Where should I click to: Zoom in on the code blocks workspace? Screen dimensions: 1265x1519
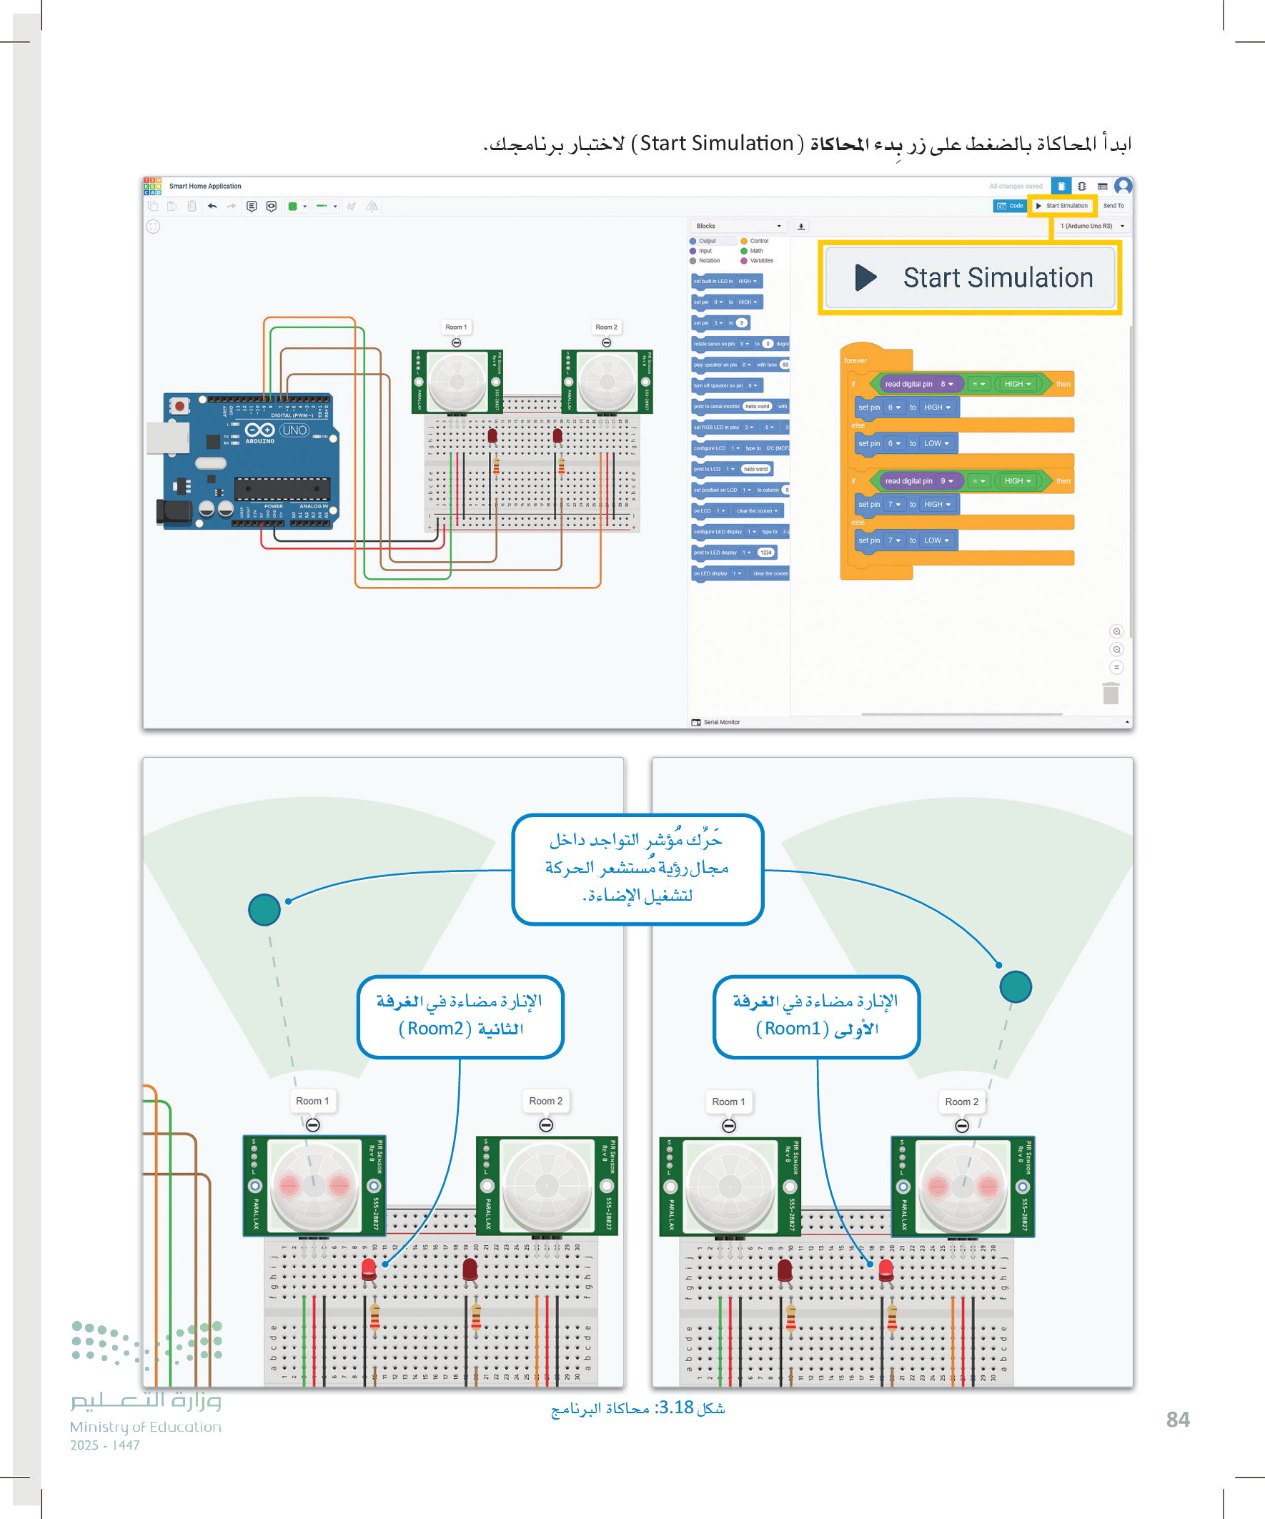pyautogui.click(x=1116, y=631)
